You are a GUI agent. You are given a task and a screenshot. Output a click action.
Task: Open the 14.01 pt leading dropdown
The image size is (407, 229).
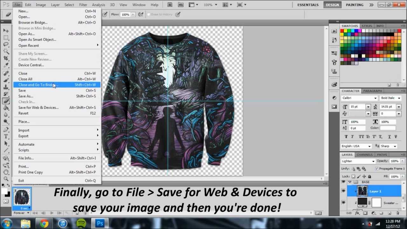pos(398,107)
